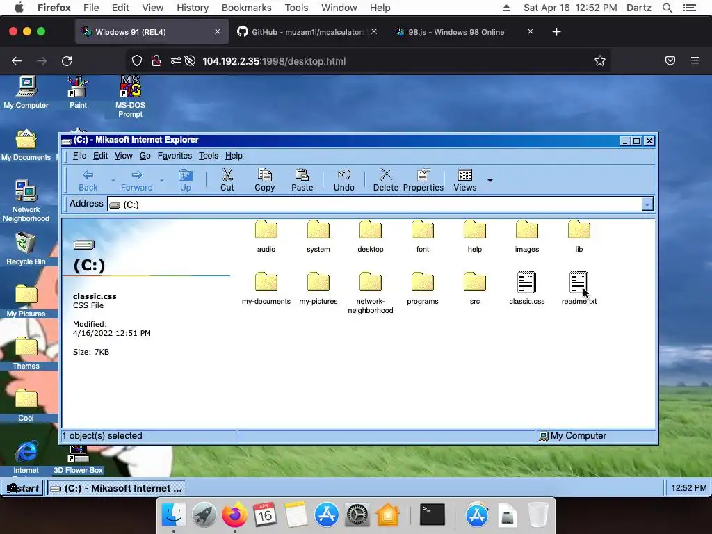Click the Cut scissors icon
Screen dimensions: 712x534
227,175
